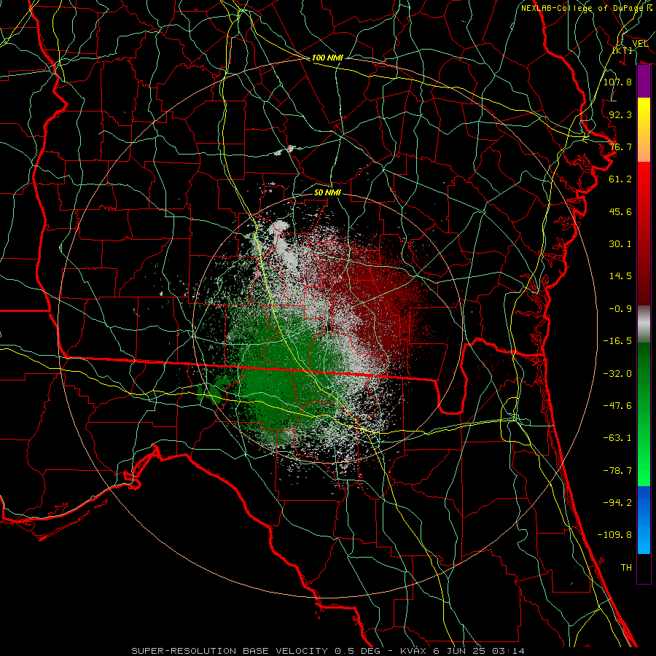
Task: Click the blue segment of the color bar
Action: pos(644,520)
